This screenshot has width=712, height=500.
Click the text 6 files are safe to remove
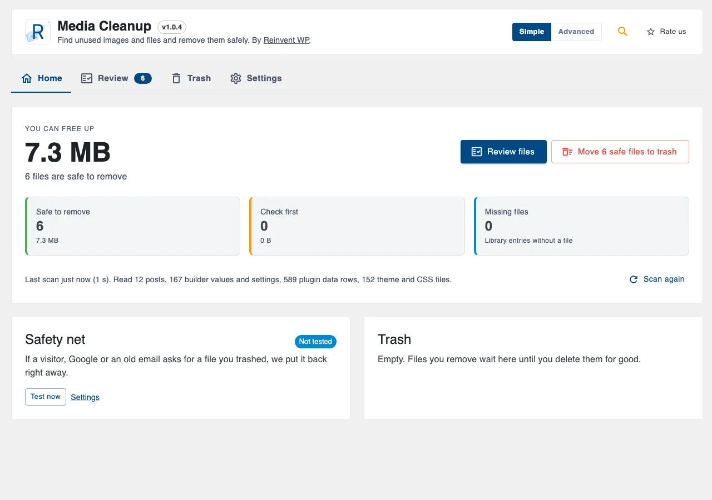click(76, 177)
